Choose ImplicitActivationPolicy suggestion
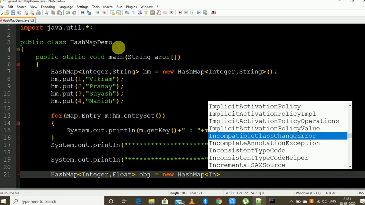The image size is (365, 205). pos(278,106)
